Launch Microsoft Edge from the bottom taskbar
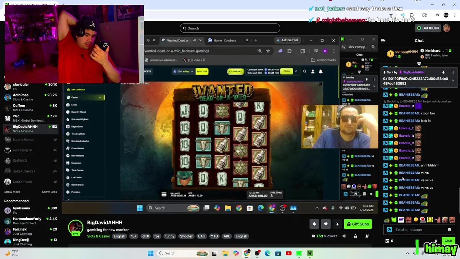The height and width of the screenshot is (259, 460). (x=267, y=253)
